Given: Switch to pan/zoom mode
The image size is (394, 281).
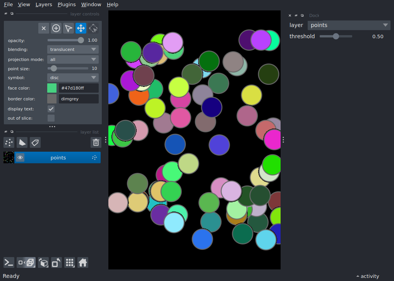Looking at the screenshot, I should (81, 28).
